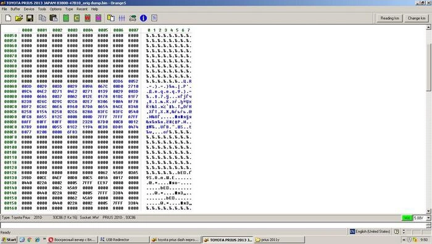Select hex cell 6F03 in row 000E8
Viewport: 432px width, 244px height.
pyautogui.click(x=72, y=132)
